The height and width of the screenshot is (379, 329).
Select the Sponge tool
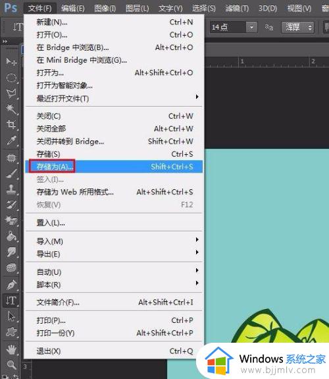click(11, 268)
